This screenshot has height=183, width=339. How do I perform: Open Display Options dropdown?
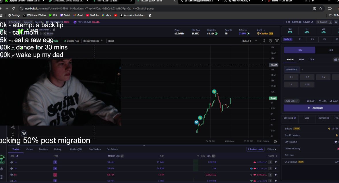tap(93, 41)
